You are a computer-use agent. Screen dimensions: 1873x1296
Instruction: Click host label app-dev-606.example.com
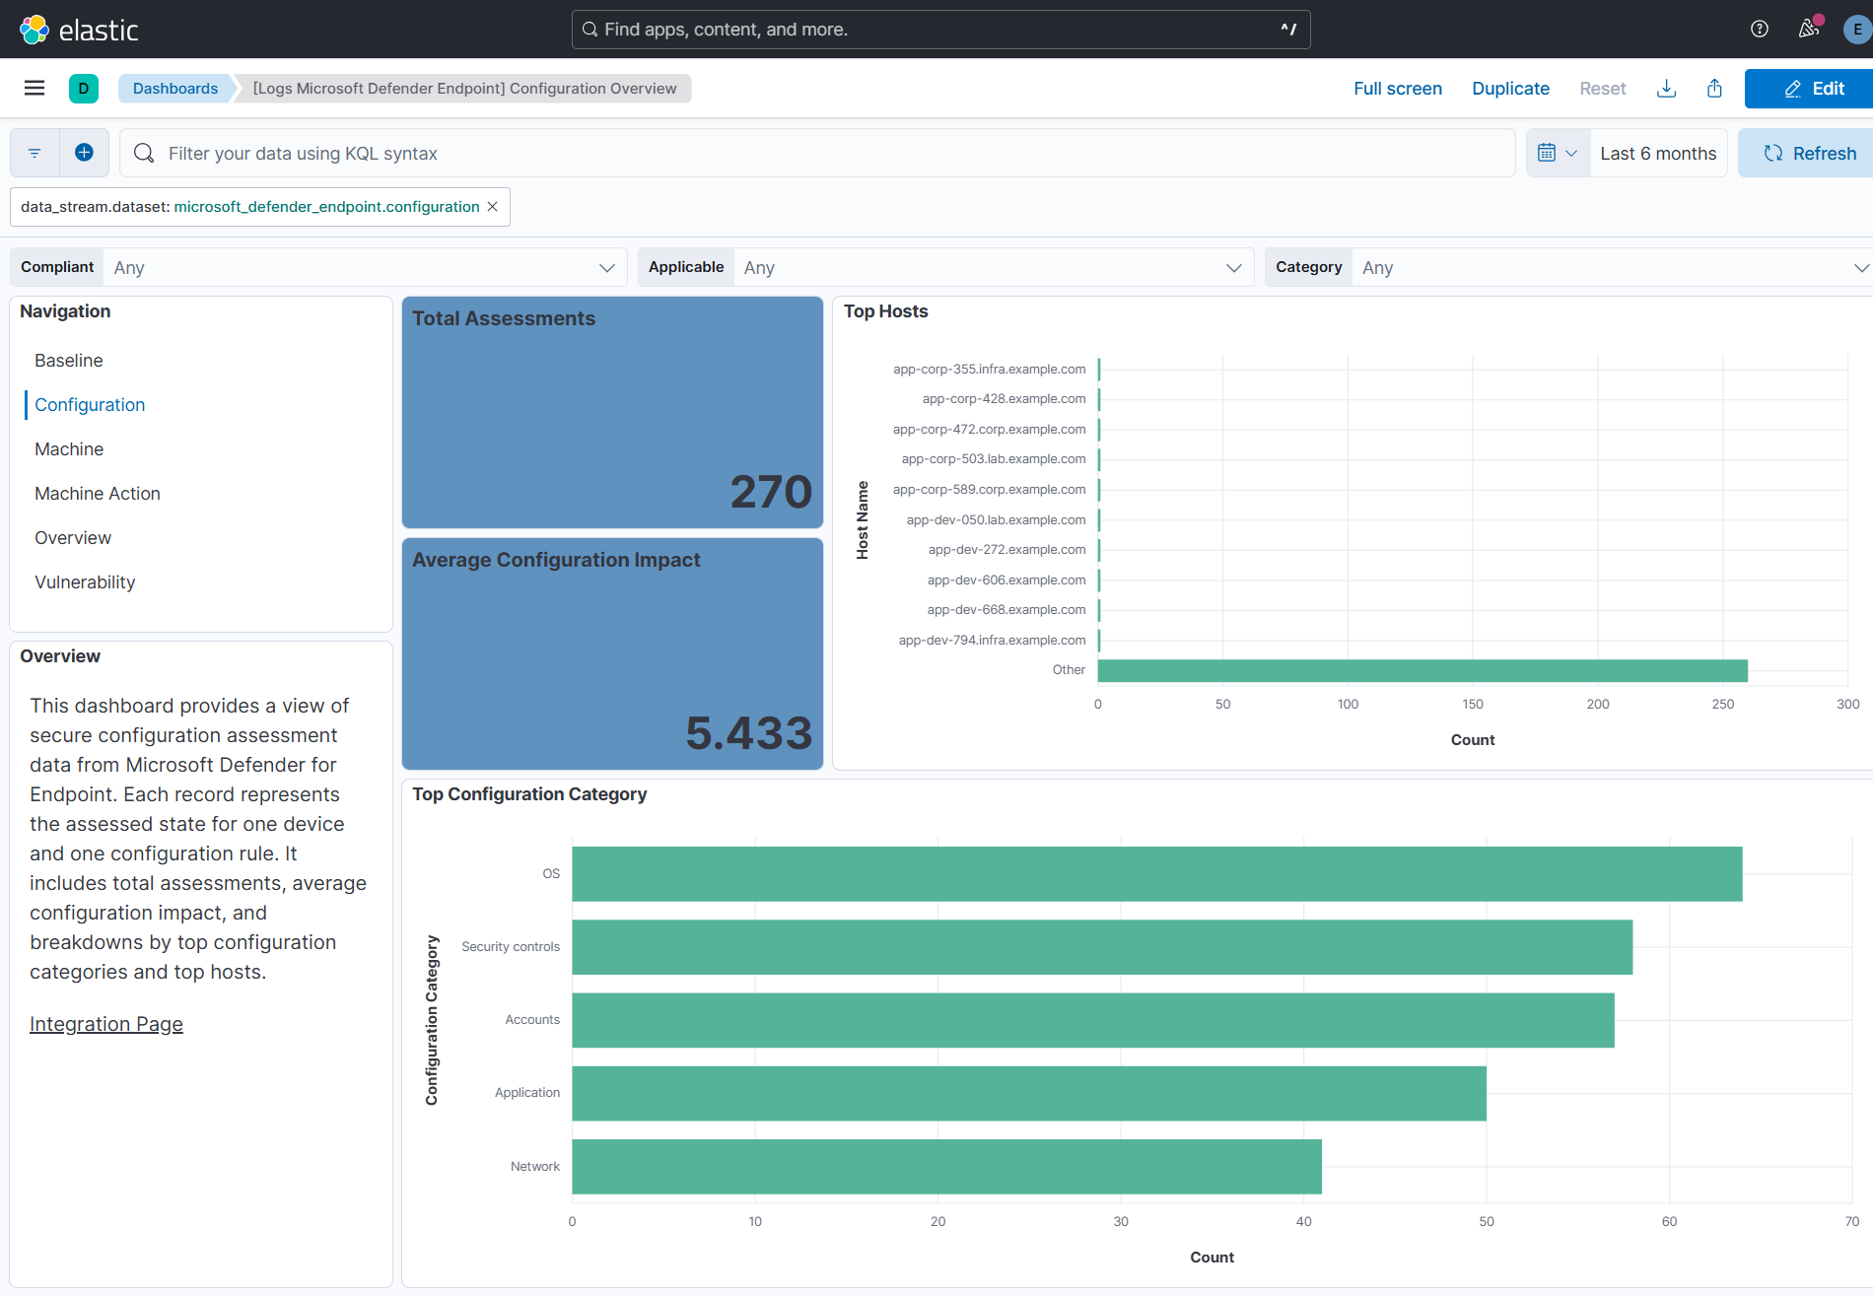pos(1006,580)
